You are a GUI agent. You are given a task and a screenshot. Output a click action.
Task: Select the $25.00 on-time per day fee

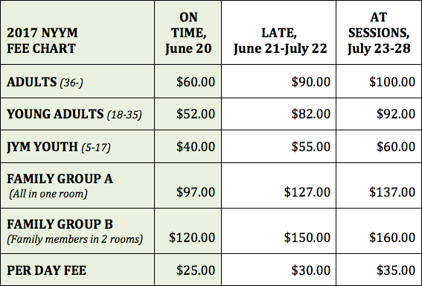(196, 270)
